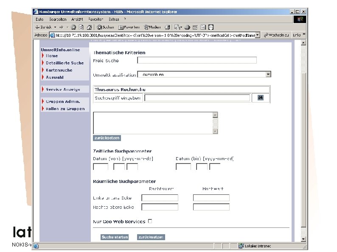
Task: Expand the address bar dropdown
Action: [258, 35]
